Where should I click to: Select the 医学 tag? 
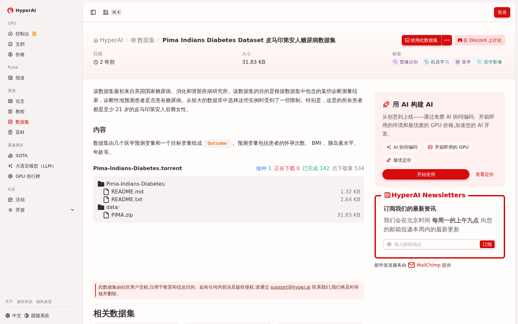coord(464,62)
